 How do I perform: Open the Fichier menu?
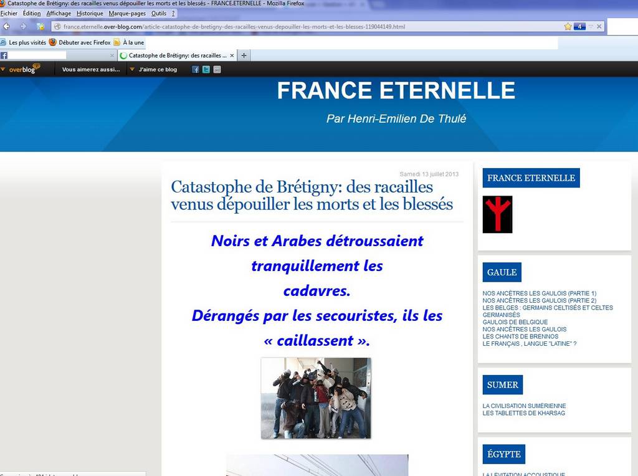pos(9,14)
